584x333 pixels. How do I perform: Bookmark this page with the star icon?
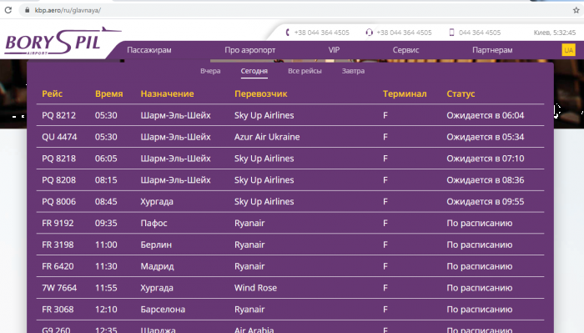[x=576, y=10]
